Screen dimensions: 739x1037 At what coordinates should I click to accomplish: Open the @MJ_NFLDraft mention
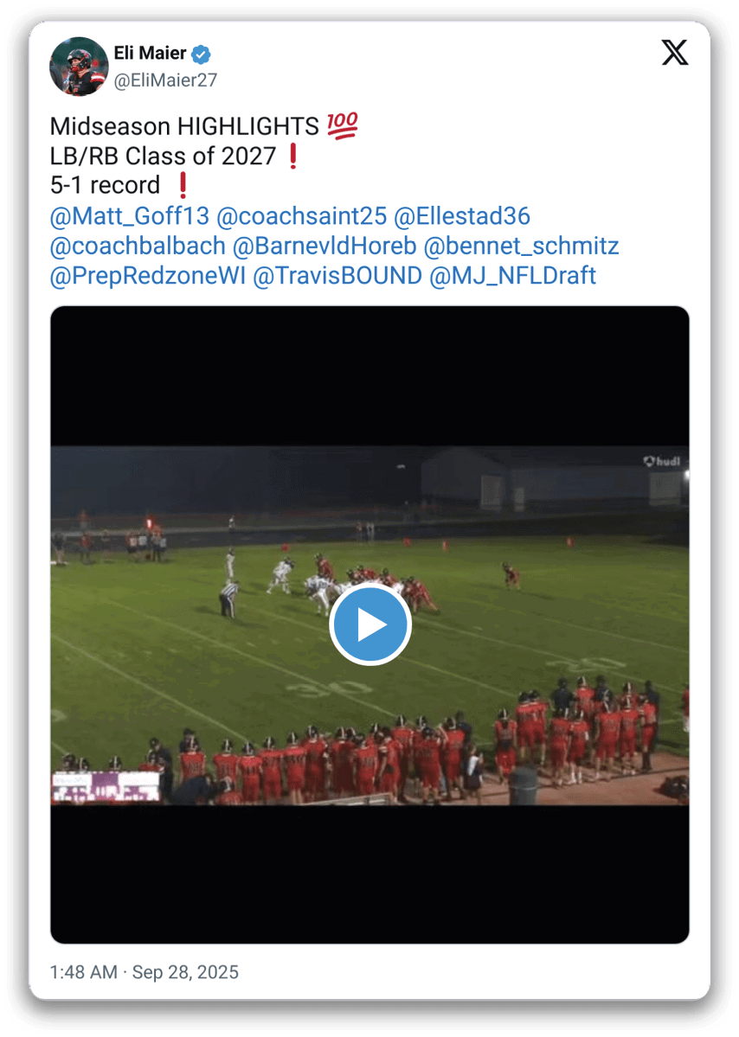tap(513, 276)
